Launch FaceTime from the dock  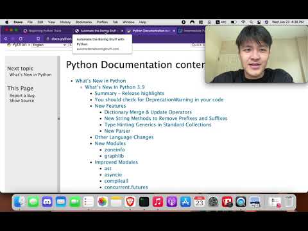point(75,201)
